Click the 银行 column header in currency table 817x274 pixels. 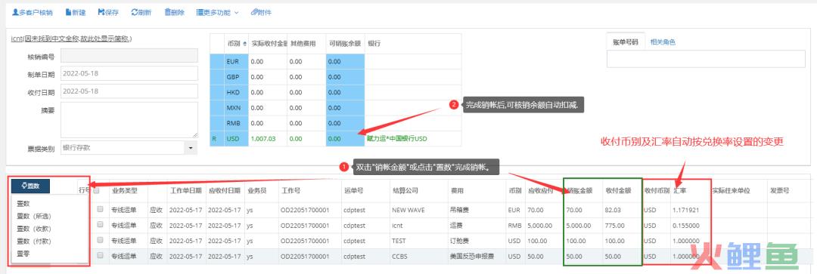[x=413, y=44]
